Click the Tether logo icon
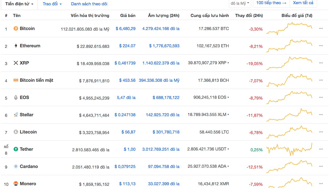 (x=16, y=149)
